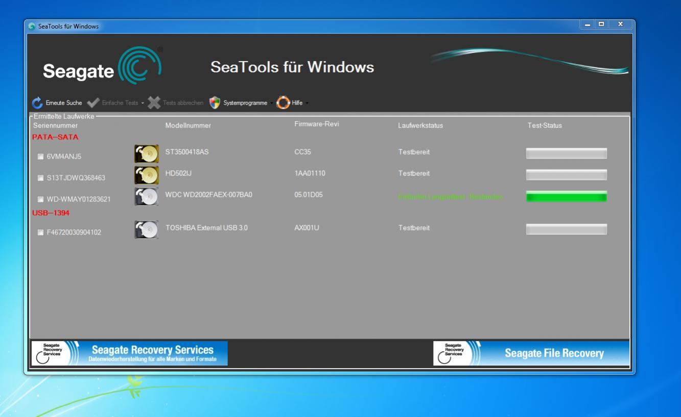Click serial number 6VM4ANJ5

pyautogui.click(x=64, y=157)
